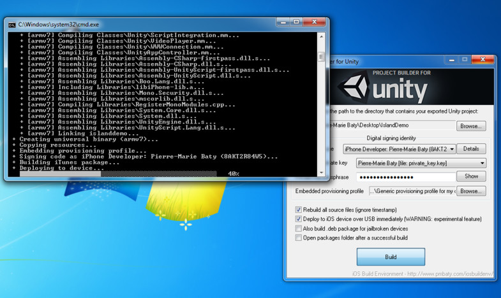Click the 'Digital signing identity' label
The width and height of the screenshot is (501, 298).
pyautogui.click(x=391, y=138)
